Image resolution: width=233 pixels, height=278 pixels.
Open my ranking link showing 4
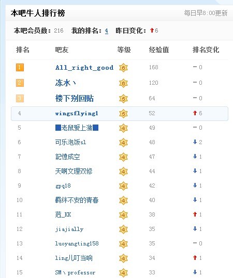click(x=106, y=31)
